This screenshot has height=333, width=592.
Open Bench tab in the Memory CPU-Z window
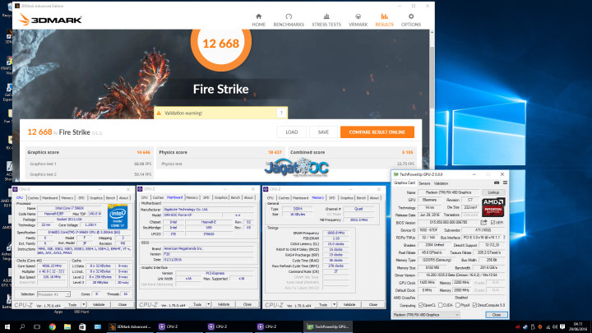click(361, 198)
